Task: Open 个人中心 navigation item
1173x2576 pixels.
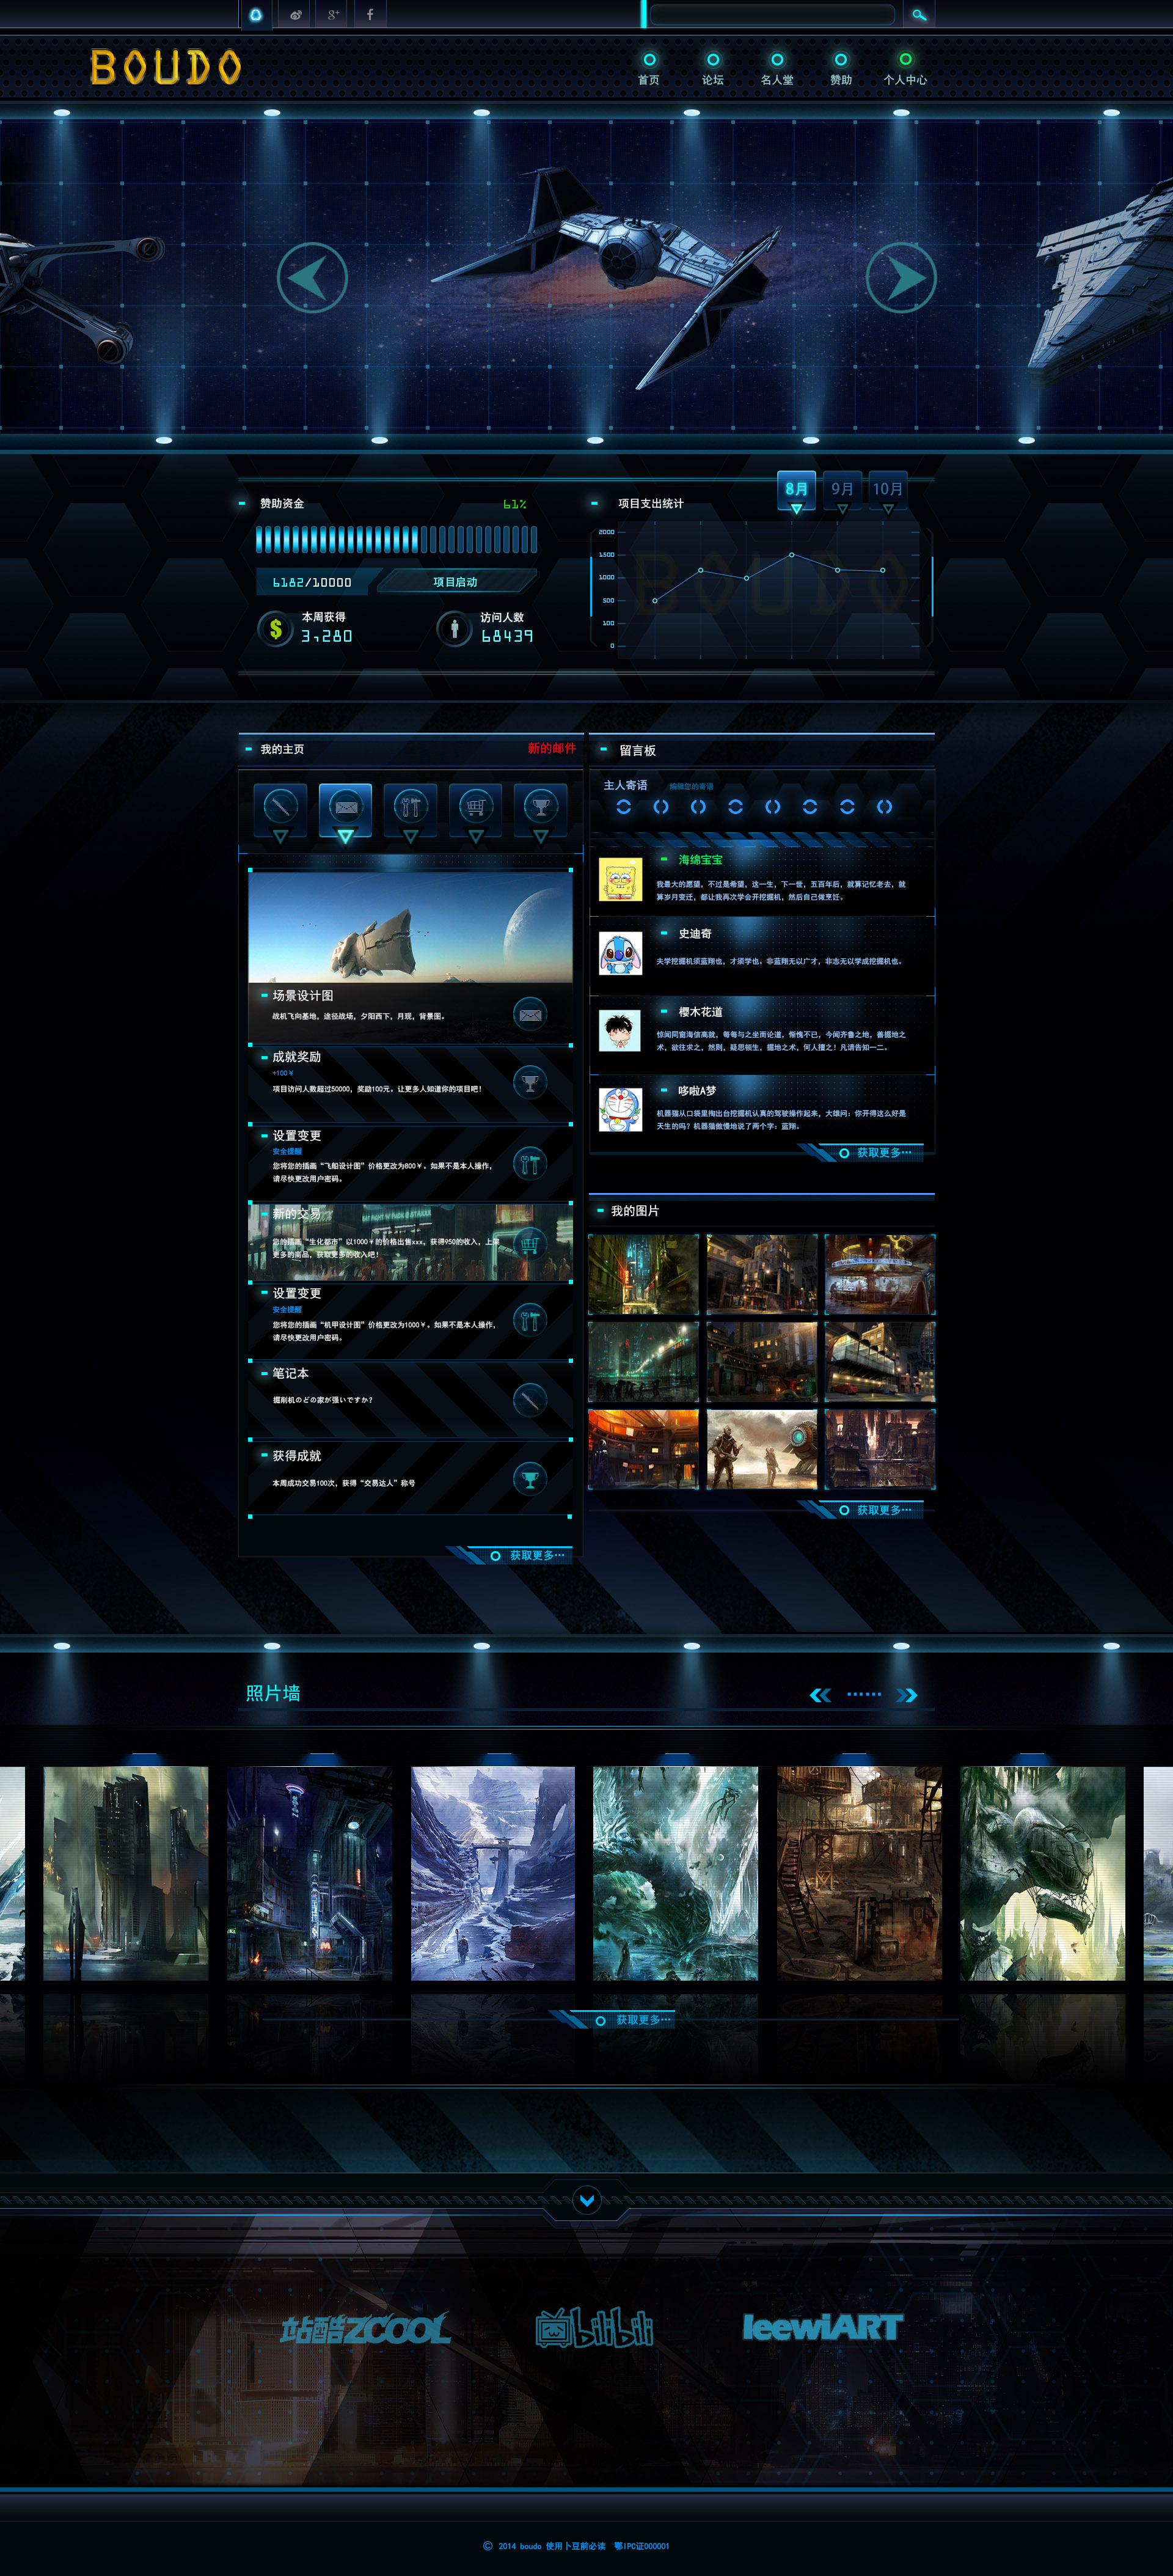Action: click(904, 69)
